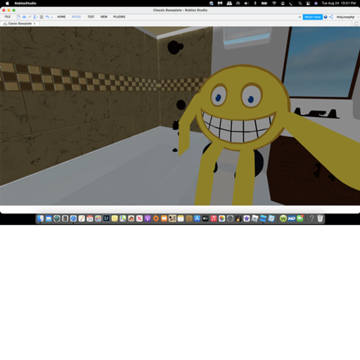Image resolution: width=360 pixels, height=360 pixels.
Task: Switch to the PLUGINS ribbon tab
Action: pos(119,17)
